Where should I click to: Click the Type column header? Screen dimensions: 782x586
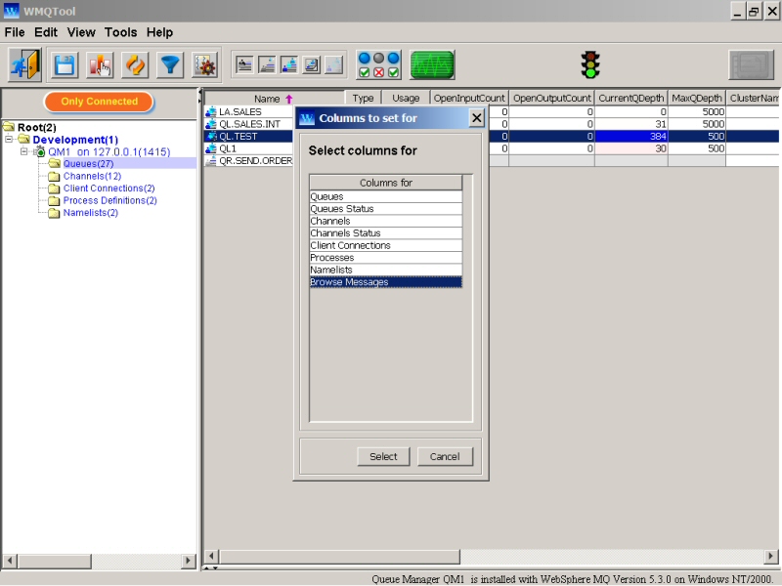pyautogui.click(x=363, y=99)
